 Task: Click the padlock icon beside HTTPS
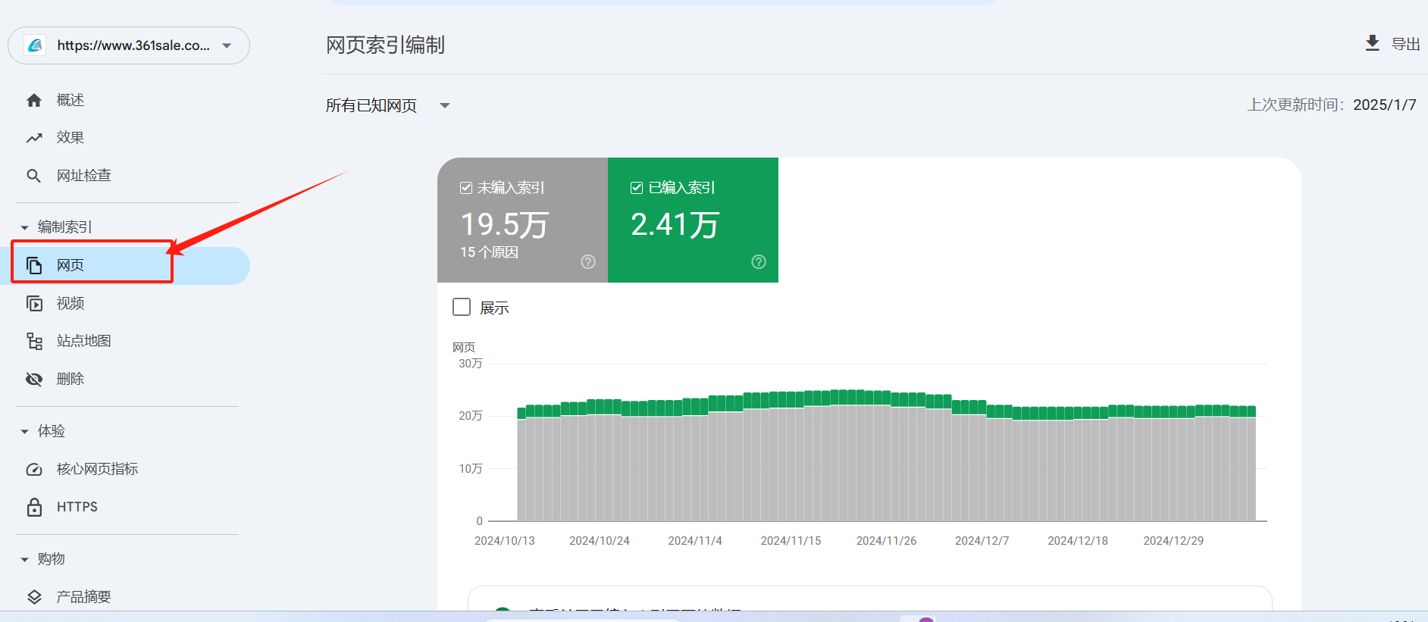(x=34, y=507)
